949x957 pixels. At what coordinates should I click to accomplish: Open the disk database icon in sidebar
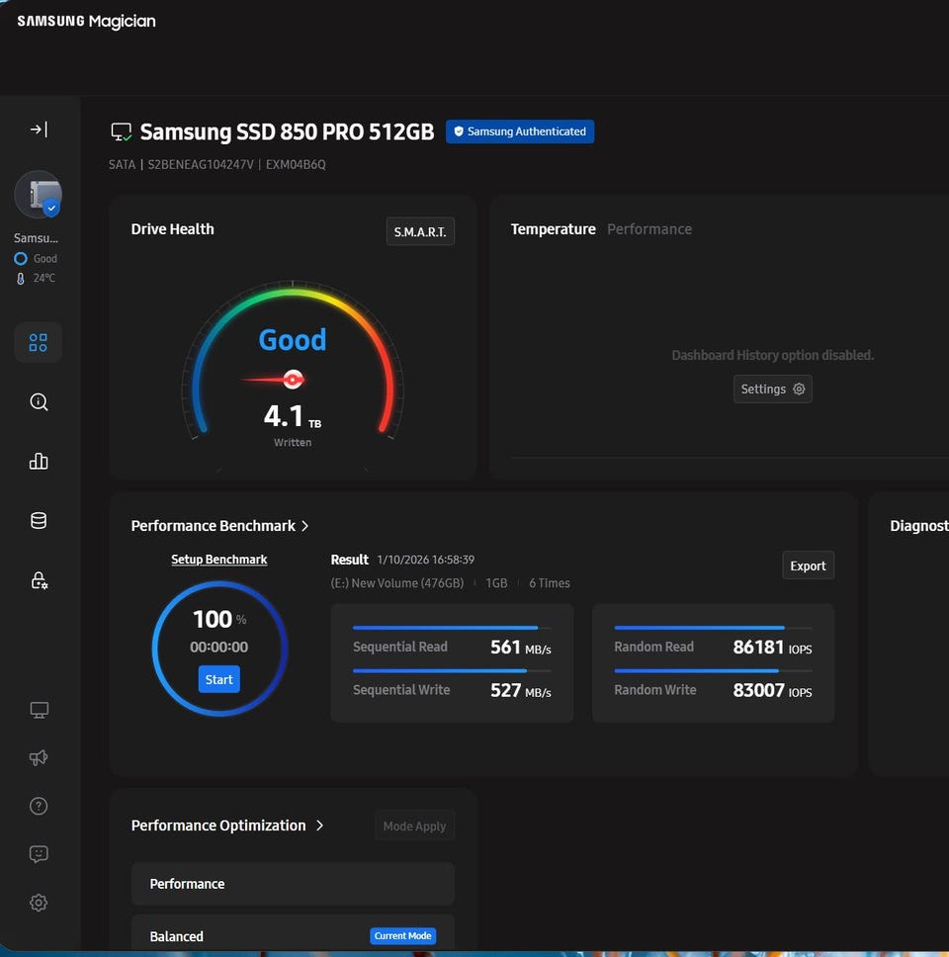[39, 520]
